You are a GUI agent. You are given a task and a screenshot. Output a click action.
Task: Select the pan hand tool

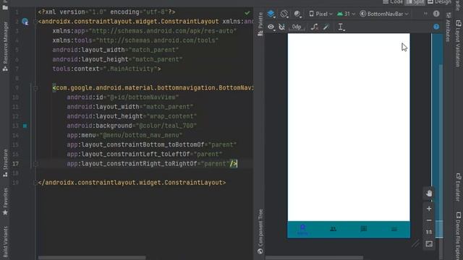tap(429, 193)
